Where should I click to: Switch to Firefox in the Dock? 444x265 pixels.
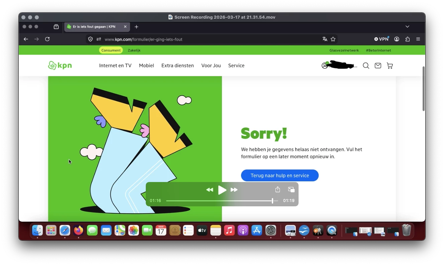(79, 230)
